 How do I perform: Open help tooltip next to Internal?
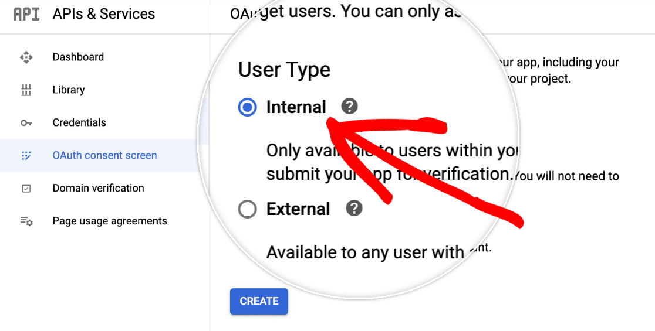pyautogui.click(x=349, y=106)
